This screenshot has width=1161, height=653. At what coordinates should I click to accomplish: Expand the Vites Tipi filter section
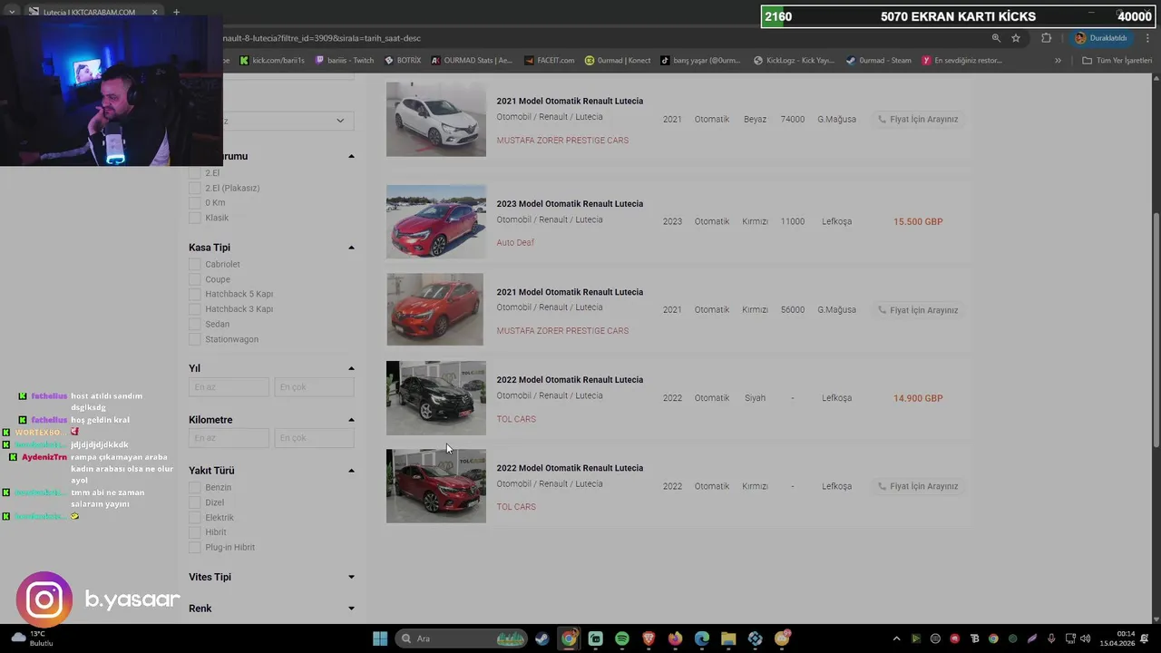click(x=351, y=577)
